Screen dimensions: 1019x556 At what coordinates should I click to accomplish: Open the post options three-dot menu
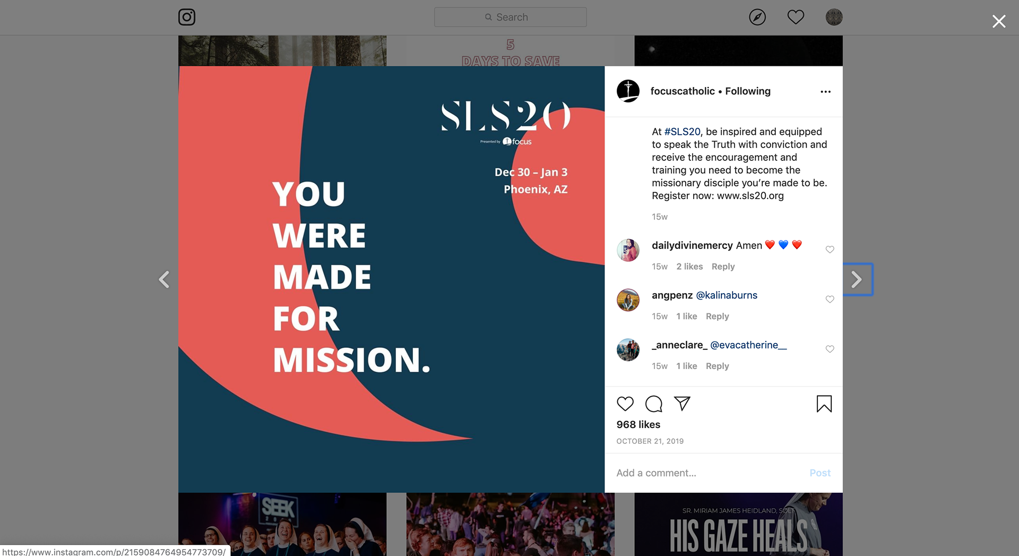[825, 92]
